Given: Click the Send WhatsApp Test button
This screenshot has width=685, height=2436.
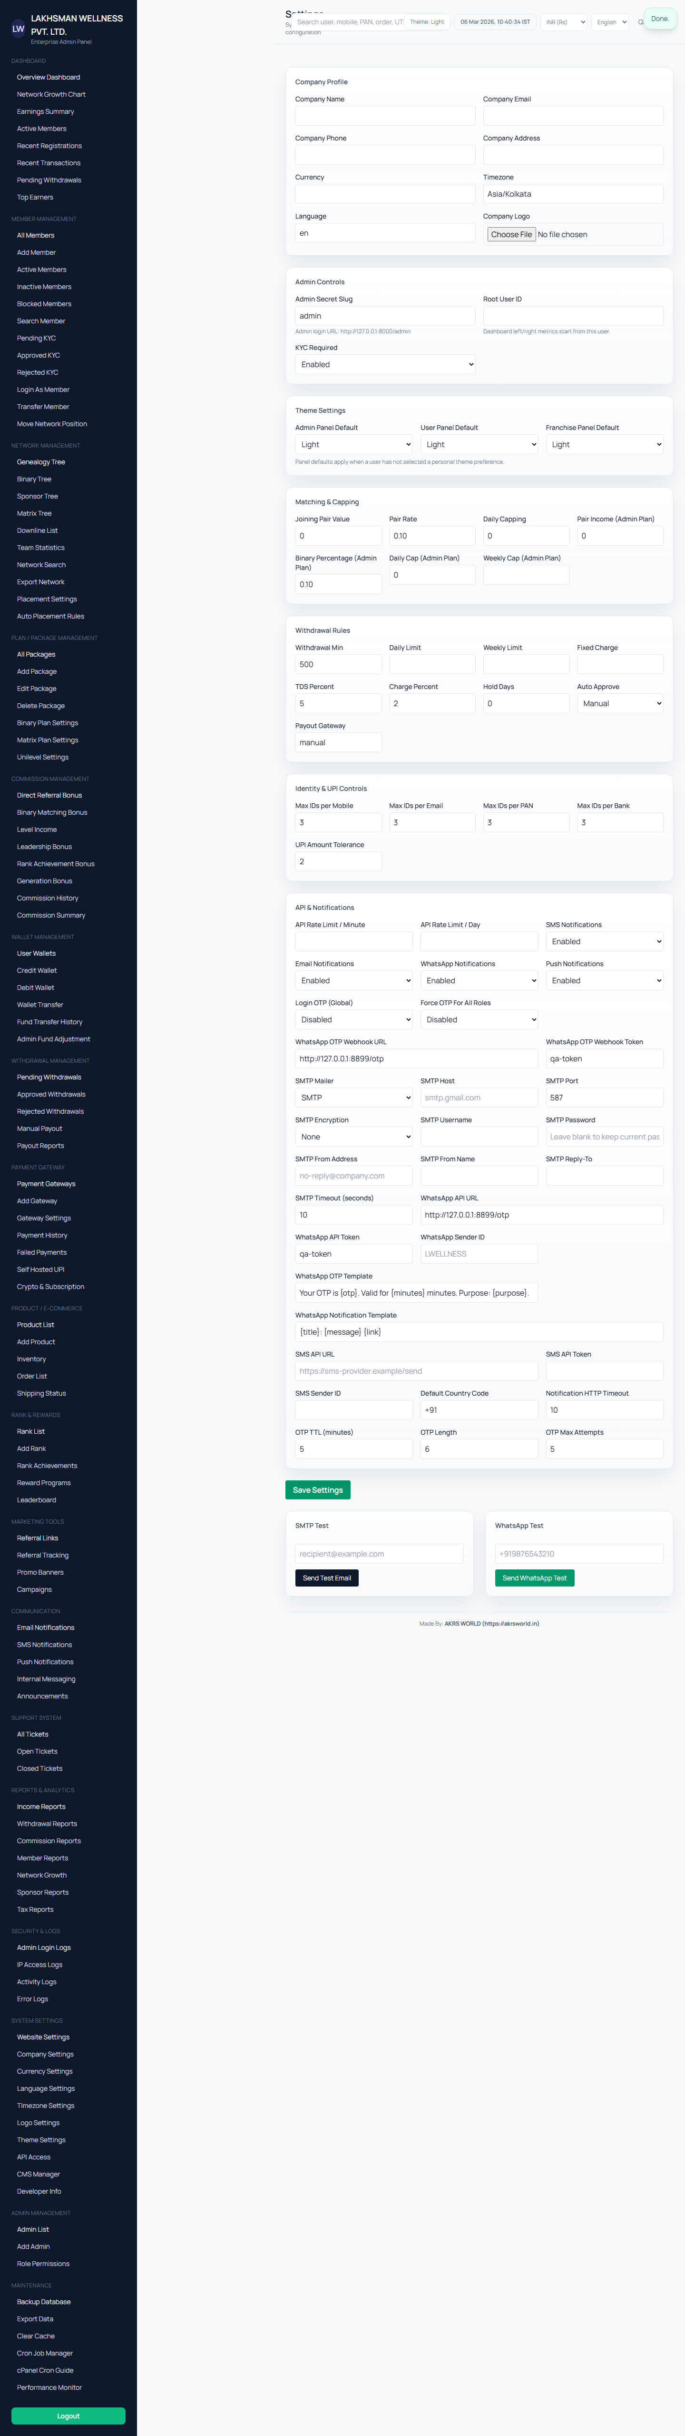Looking at the screenshot, I should [x=534, y=1578].
